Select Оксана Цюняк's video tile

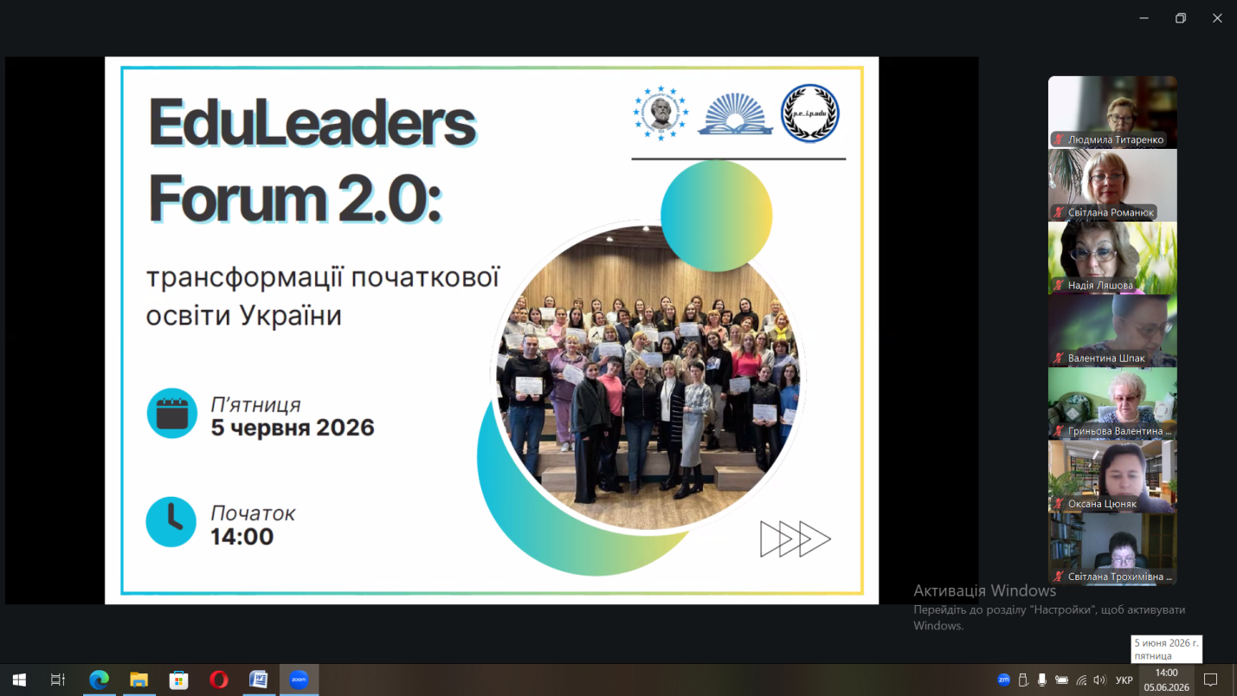1112,475
